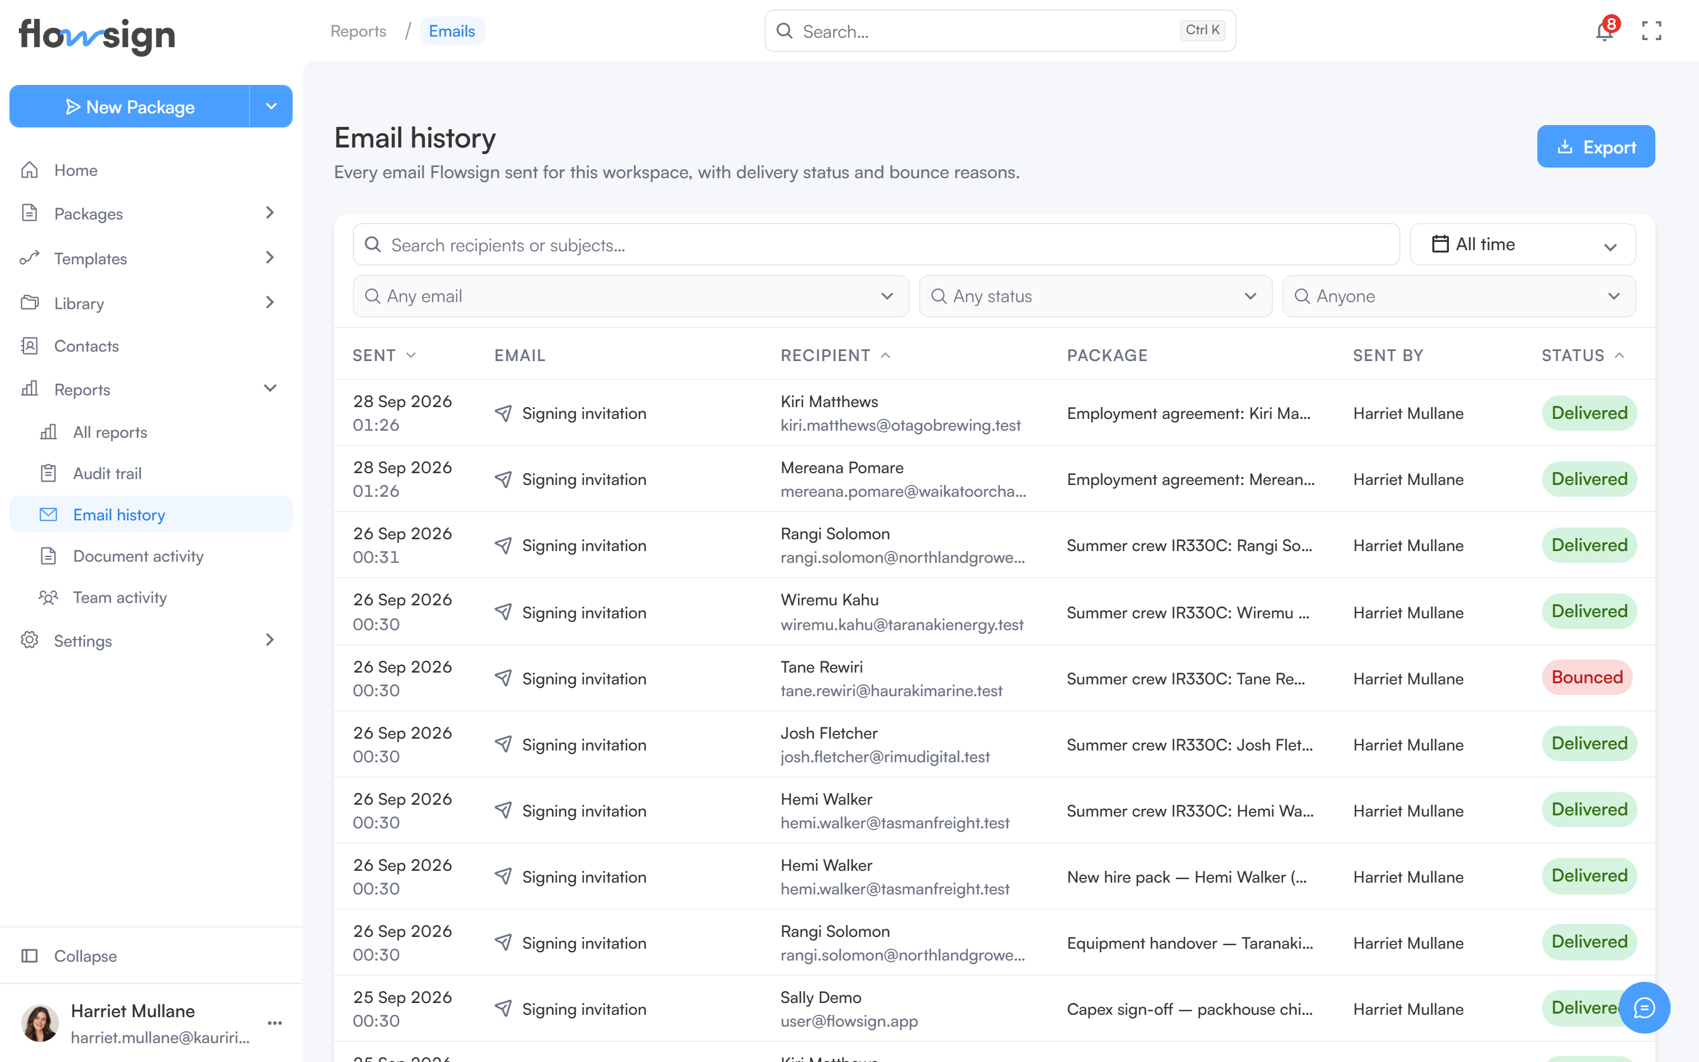Collapse the Reports submenu chevron
Screen dimensions: 1699x1062
tap(270, 388)
